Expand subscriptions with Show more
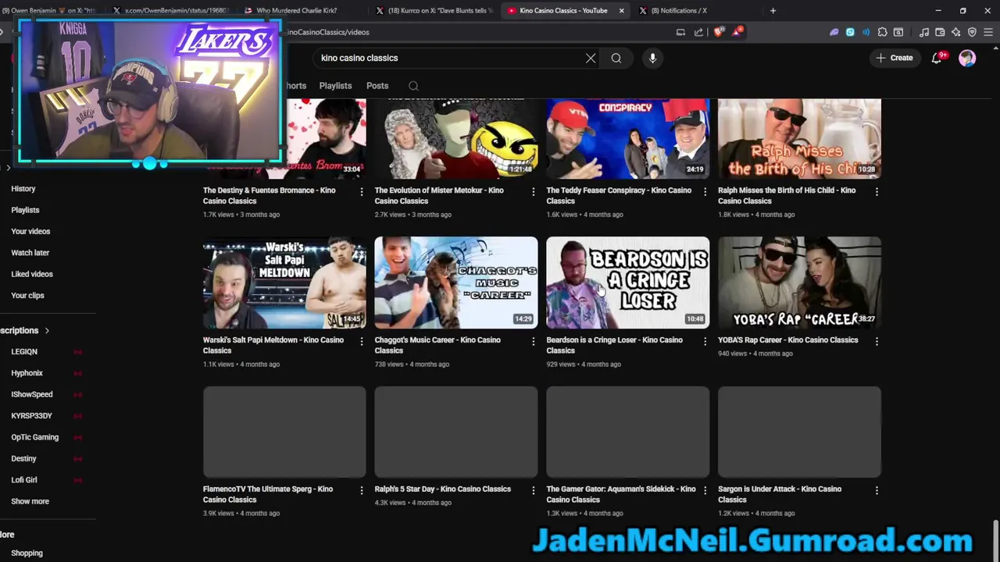 click(30, 501)
